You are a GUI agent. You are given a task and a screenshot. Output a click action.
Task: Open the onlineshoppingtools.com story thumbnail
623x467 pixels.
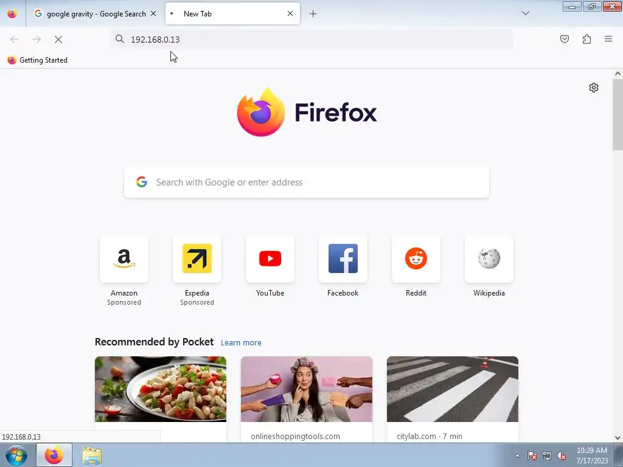pos(307,389)
